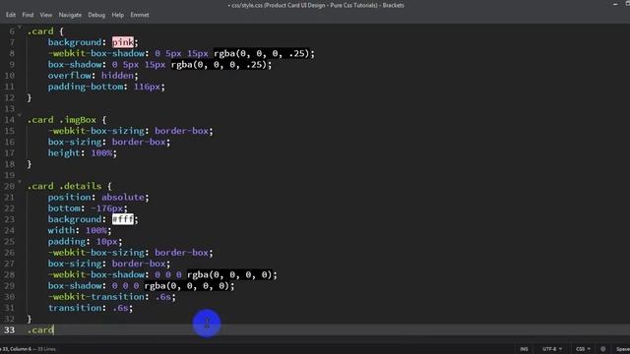Open the Find menu

pyautogui.click(x=28, y=15)
